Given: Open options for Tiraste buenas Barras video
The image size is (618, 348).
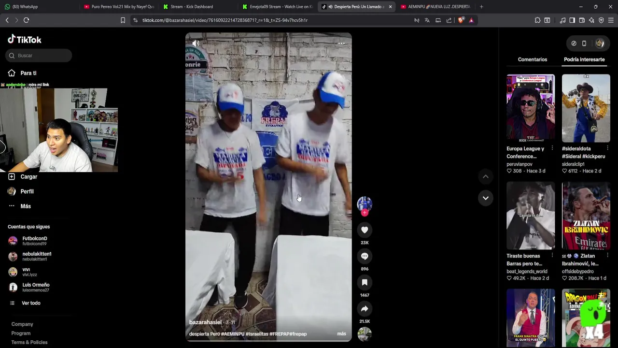Looking at the screenshot, I should pyautogui.click(x=552, y=255).
